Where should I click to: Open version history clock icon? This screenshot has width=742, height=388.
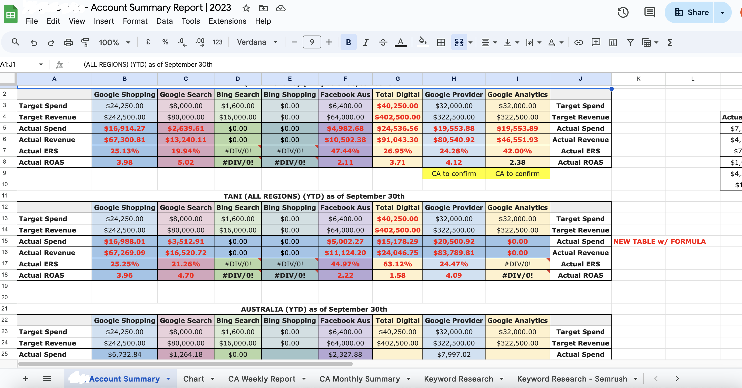623,12
